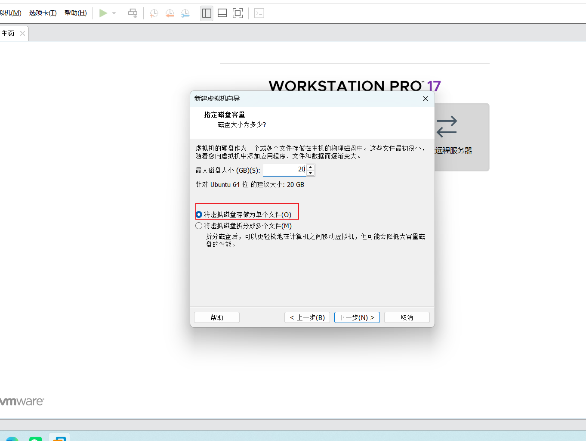Click the 远程服务器 label on home page

[453, 150]
